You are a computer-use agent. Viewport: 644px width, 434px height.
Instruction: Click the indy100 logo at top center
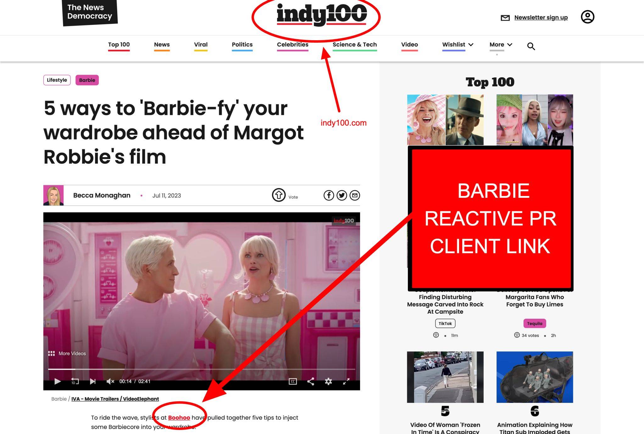322,17
